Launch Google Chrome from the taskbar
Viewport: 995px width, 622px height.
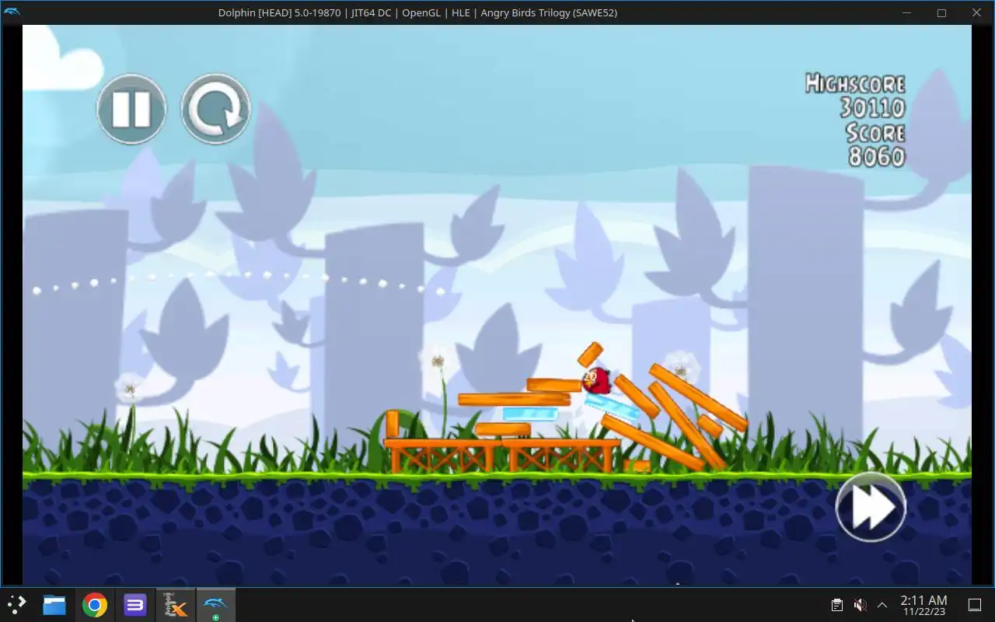coord(95,605)
